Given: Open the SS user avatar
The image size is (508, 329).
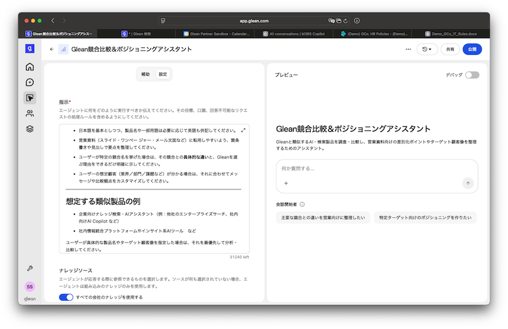Looking at the screenshot, I should pyautogui.click(x=30, y=287).
